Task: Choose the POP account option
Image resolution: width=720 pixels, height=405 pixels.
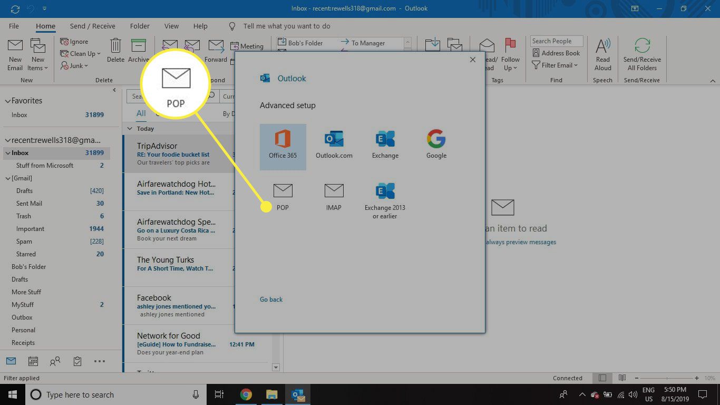Action: pos(283,197)
